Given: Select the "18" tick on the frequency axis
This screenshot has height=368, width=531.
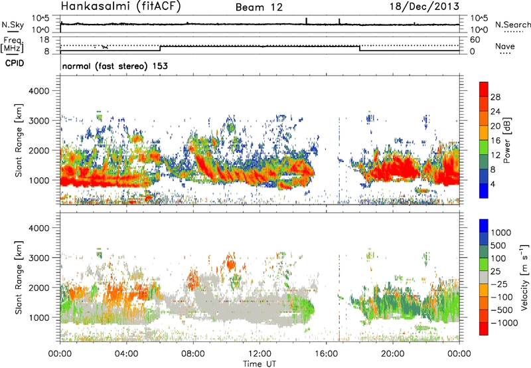Looking at the screenshot, I should point(44,40).
